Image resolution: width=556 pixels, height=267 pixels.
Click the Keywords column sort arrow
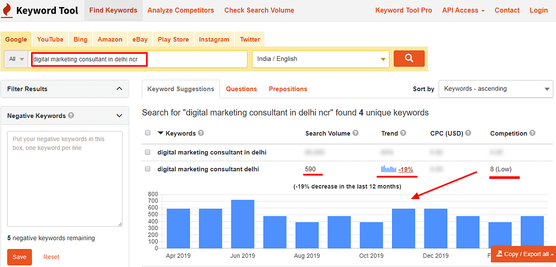pyautogui.click(x=161, y=133)
